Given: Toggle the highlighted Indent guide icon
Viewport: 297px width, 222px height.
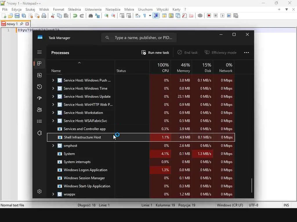Looking at the screenshot, I should tap(156, 16).
